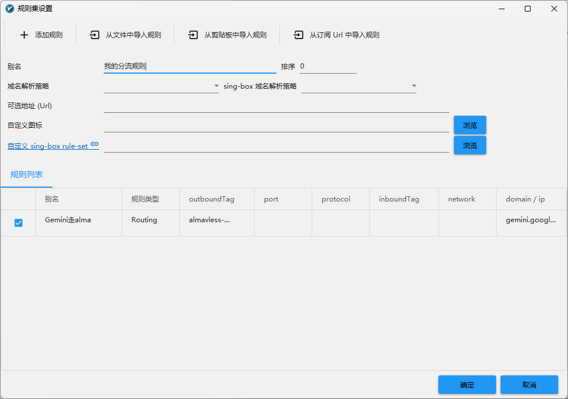Click import from subscription Url icon

pos(298,35)
